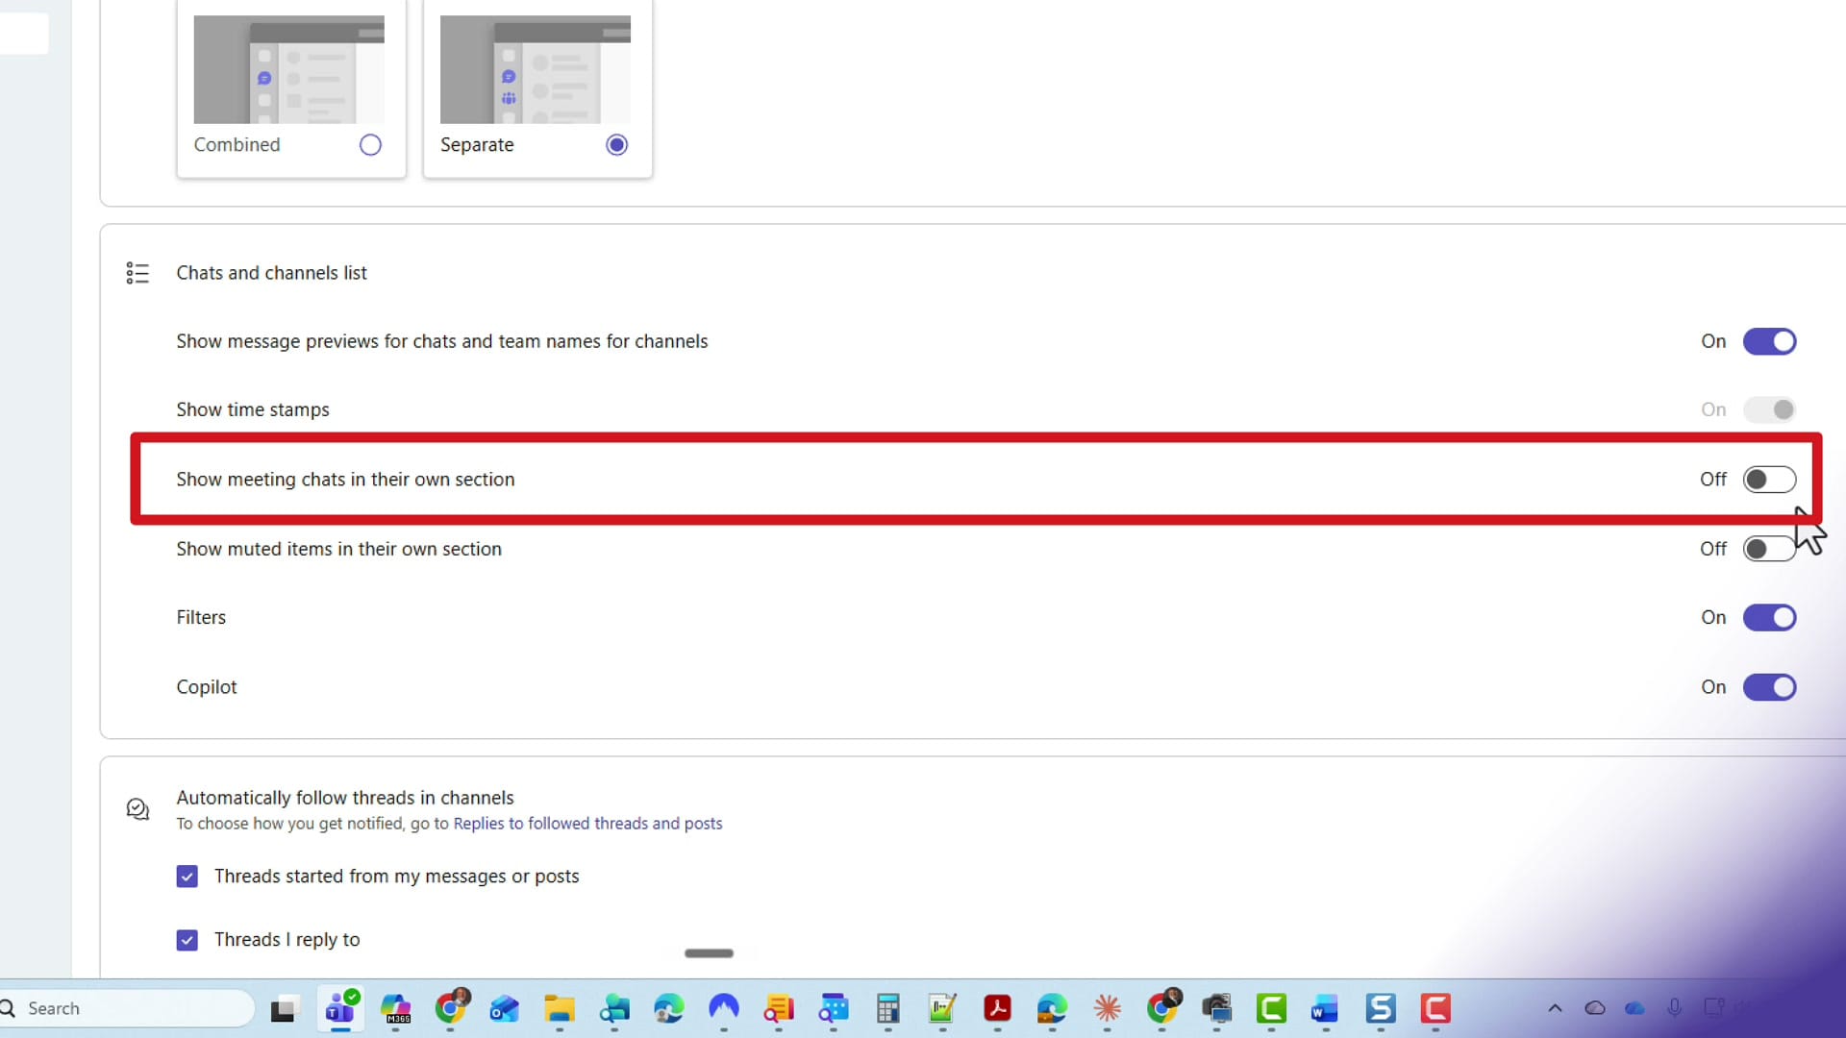Screen dimensions: 1846x1038
Task: Open Replies to followed threads and posts link
Action: click(587, 824)
